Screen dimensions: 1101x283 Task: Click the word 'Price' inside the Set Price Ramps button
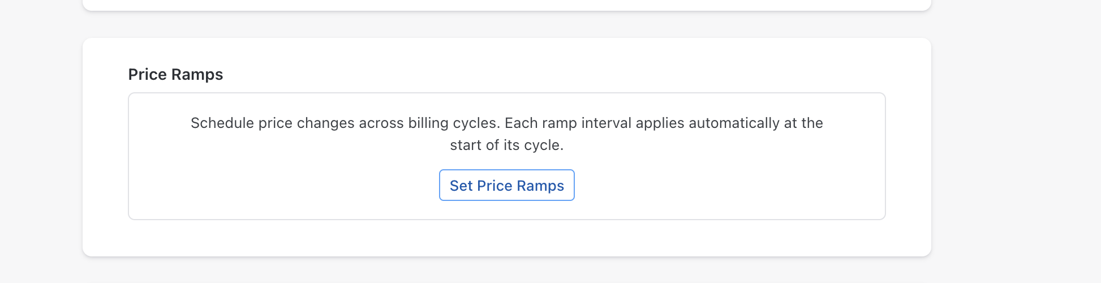[x=494, y=186]
